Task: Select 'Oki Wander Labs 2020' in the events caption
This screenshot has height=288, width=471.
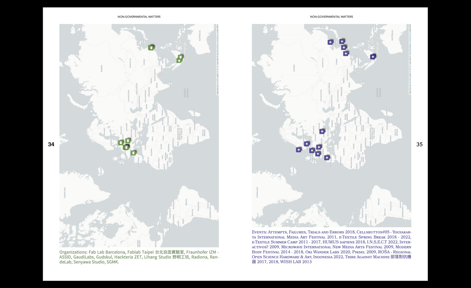Action: click(x=328, y=252)
